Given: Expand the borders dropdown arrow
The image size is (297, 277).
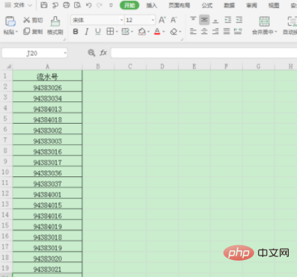Looking at the screenshot, I should click(117, 32).
